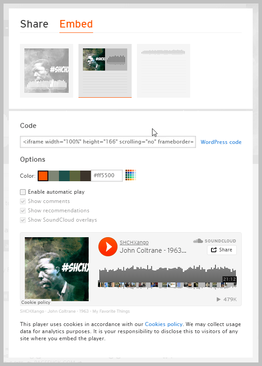
Task: Click the 21:12 track duration label
Action: pos(229,279)
